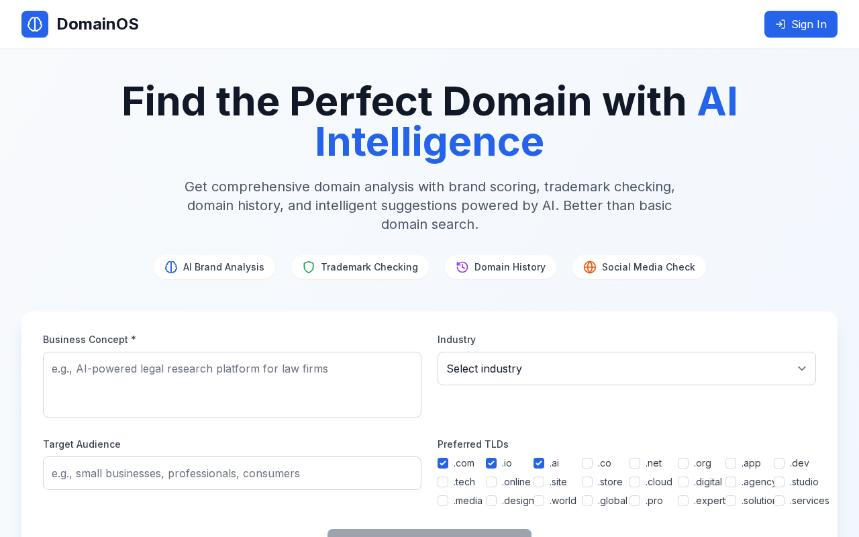Open the Select industry dropdown
The height and width of the screenshot is (537, 859).
tap(617, 369)
